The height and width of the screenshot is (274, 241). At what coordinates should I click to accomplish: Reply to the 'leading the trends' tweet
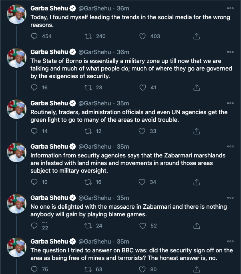[34, 36]
